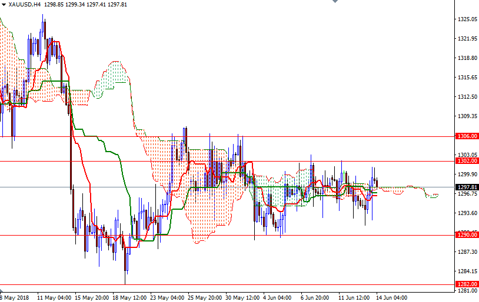Click the 23 May 04:00 time label
Screen dimensions: 479x302
[167, 297]
